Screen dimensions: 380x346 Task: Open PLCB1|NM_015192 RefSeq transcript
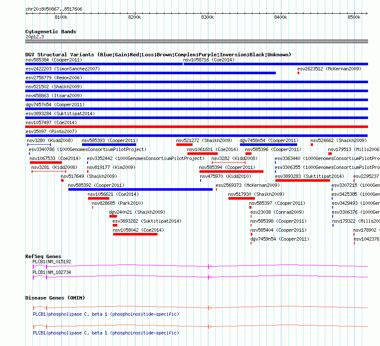(52, 262)
